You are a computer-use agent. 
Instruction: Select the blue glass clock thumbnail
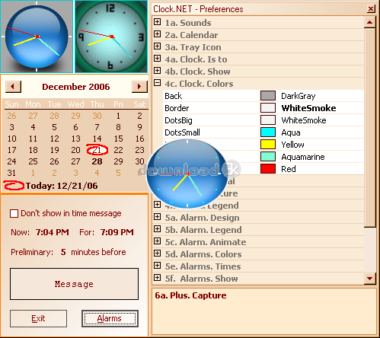pos(37,37)
